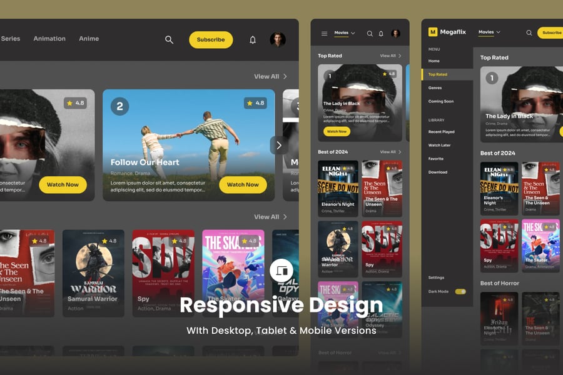The width and height of the screenshot is (563, 375).
Task: Toggle the Dark Mode switch
Action: (x=460, y=291)
